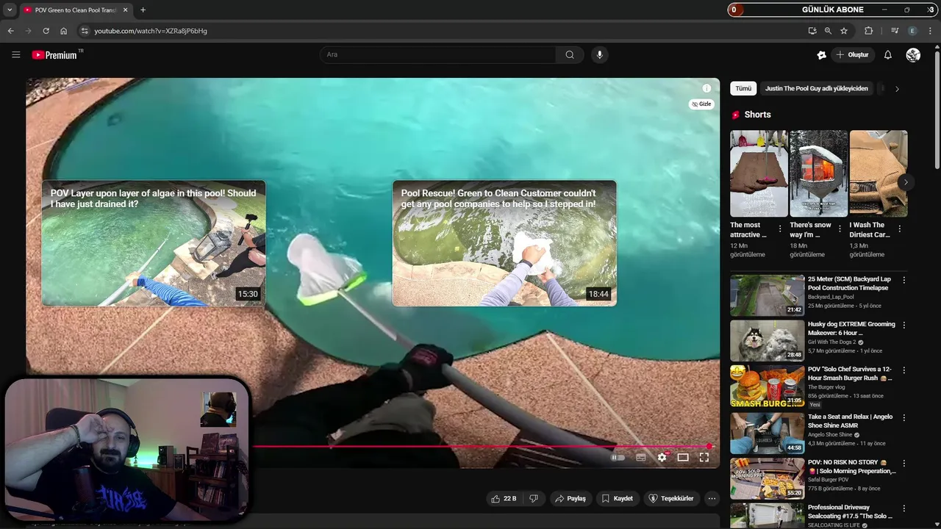The width and height of the screenshot is (941, 529).
Task: Open browser home page icon
Action: [x=63, y=31]
